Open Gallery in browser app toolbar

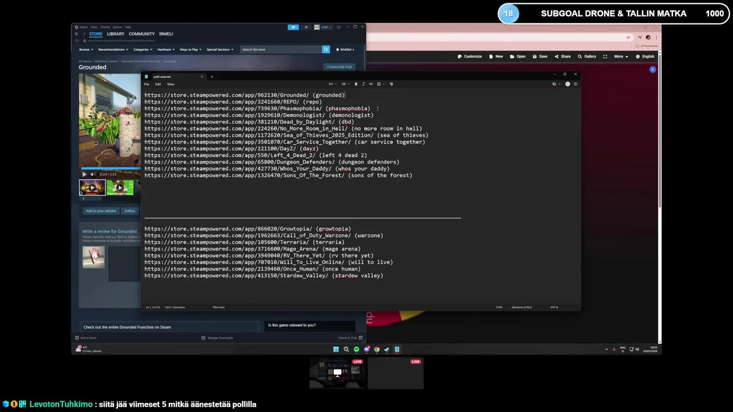point(586,57)
